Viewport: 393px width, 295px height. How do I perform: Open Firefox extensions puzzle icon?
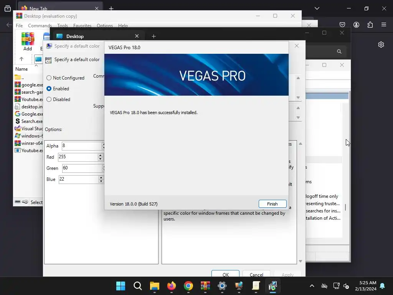(370, 25)
